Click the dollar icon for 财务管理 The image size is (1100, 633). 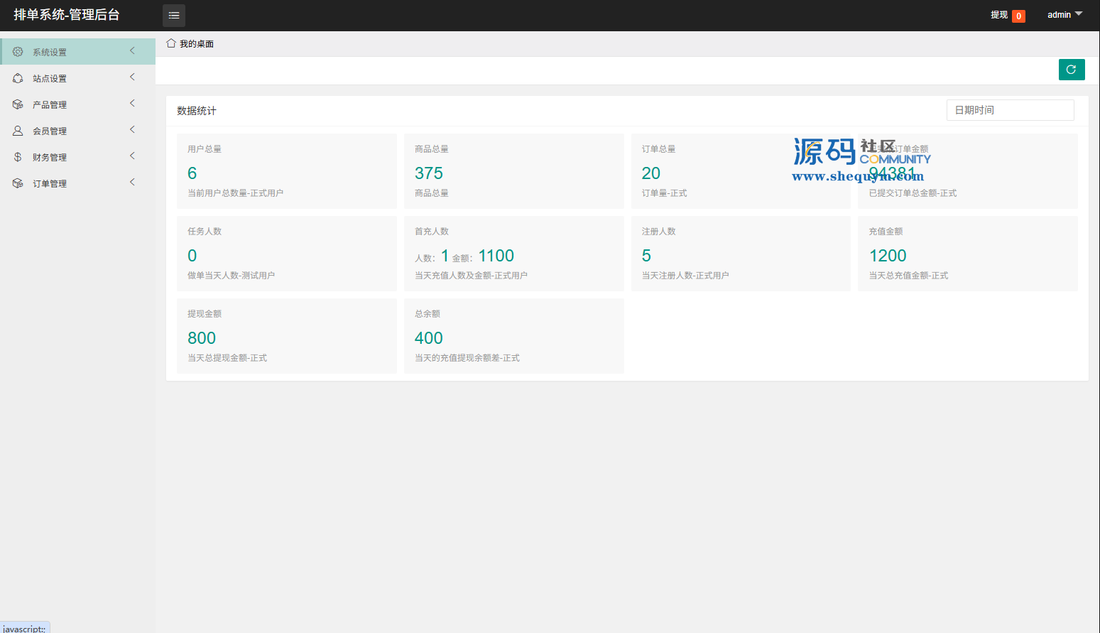18,157
